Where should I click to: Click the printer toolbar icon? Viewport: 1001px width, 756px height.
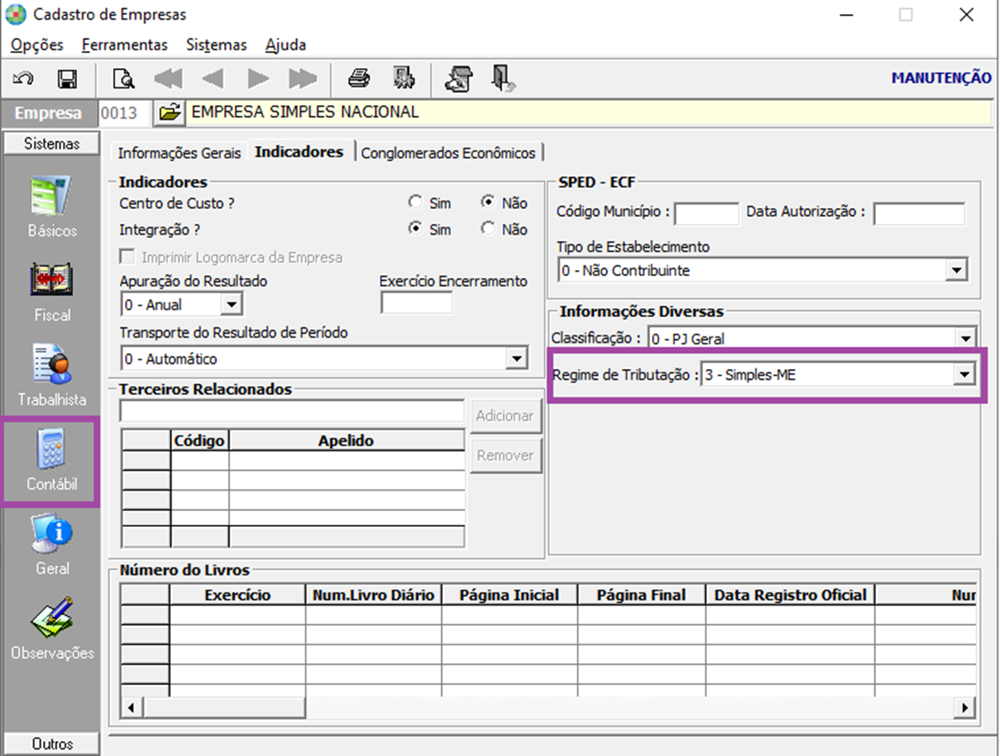[x=359, y=79]
